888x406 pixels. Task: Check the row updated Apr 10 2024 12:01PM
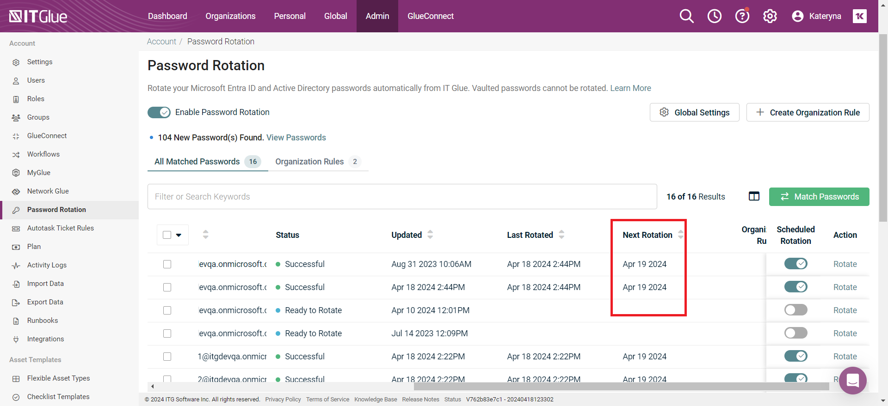167,310
